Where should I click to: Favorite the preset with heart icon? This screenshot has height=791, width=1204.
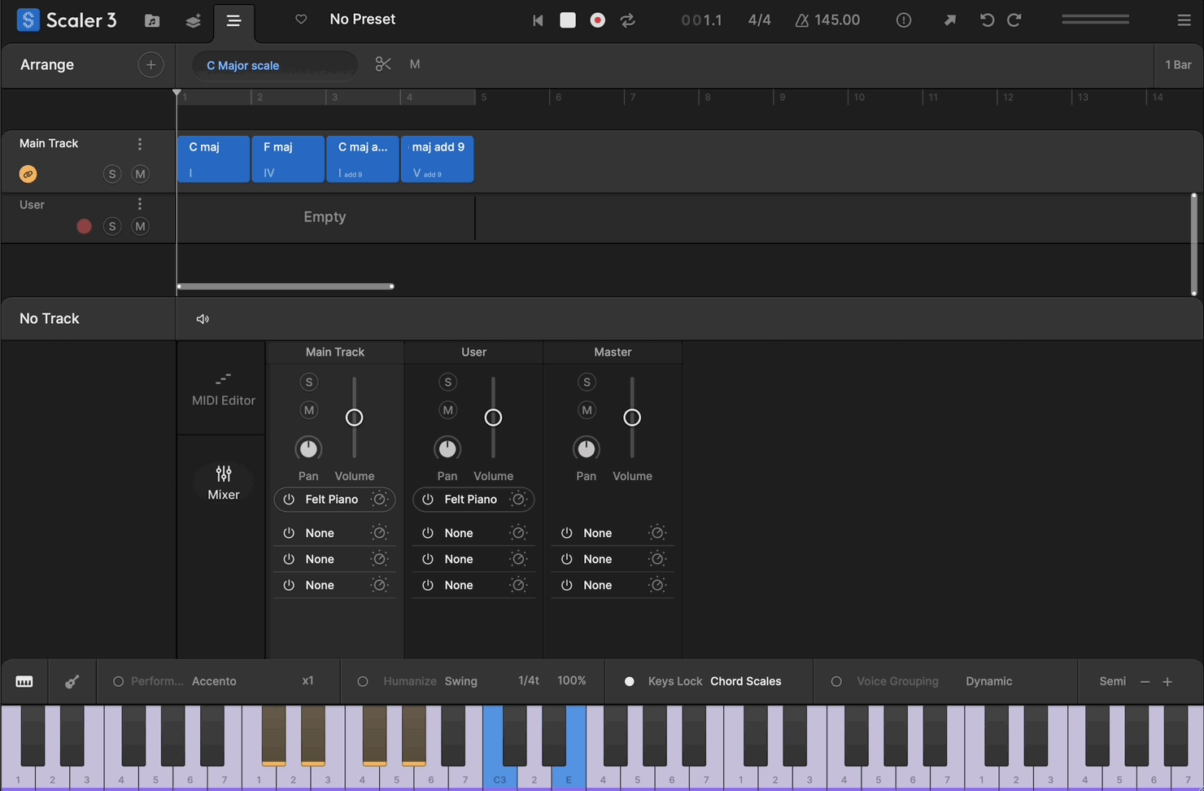301,20
